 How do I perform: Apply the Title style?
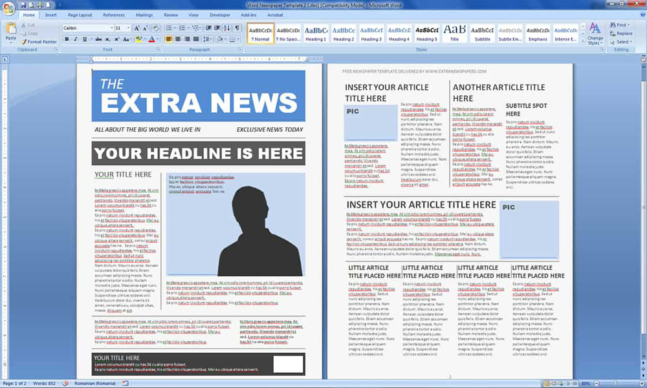[454, 34]
